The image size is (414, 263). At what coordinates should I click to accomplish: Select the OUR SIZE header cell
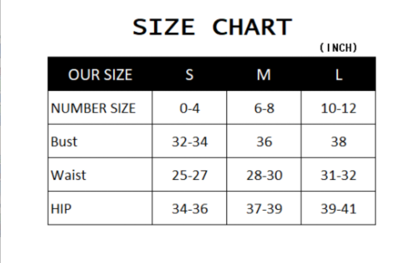pyautogui.click(x=100, y=75)
